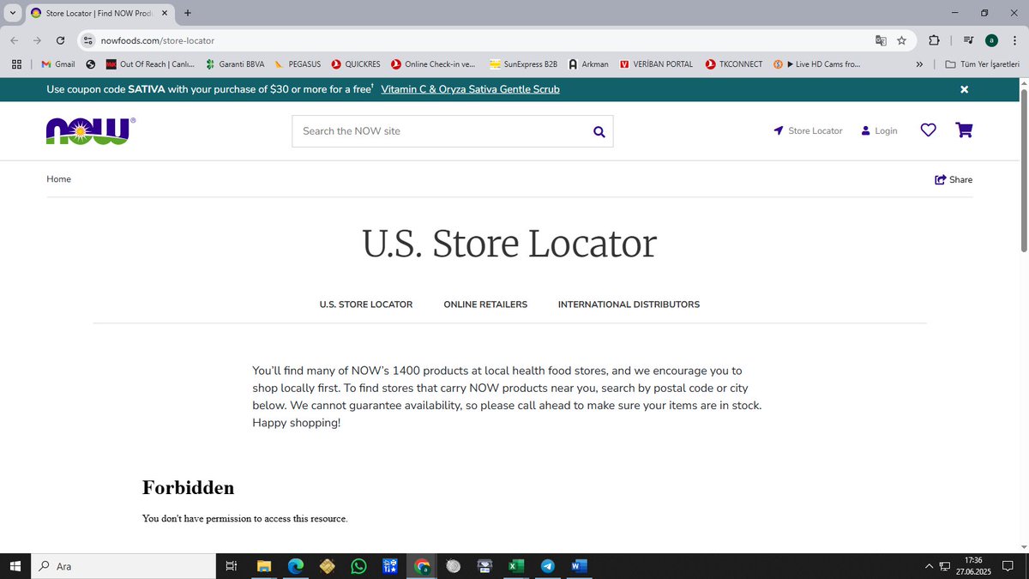Open the Garanti BBVA bookmark
The image size is (1029, 579).
[235, 64]
